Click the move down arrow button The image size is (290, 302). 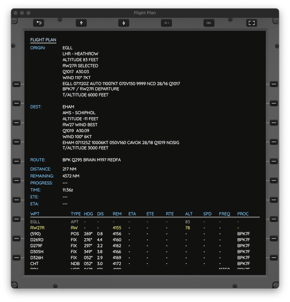pos(124,23)
